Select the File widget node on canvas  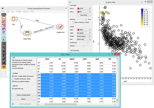(14, 19)
